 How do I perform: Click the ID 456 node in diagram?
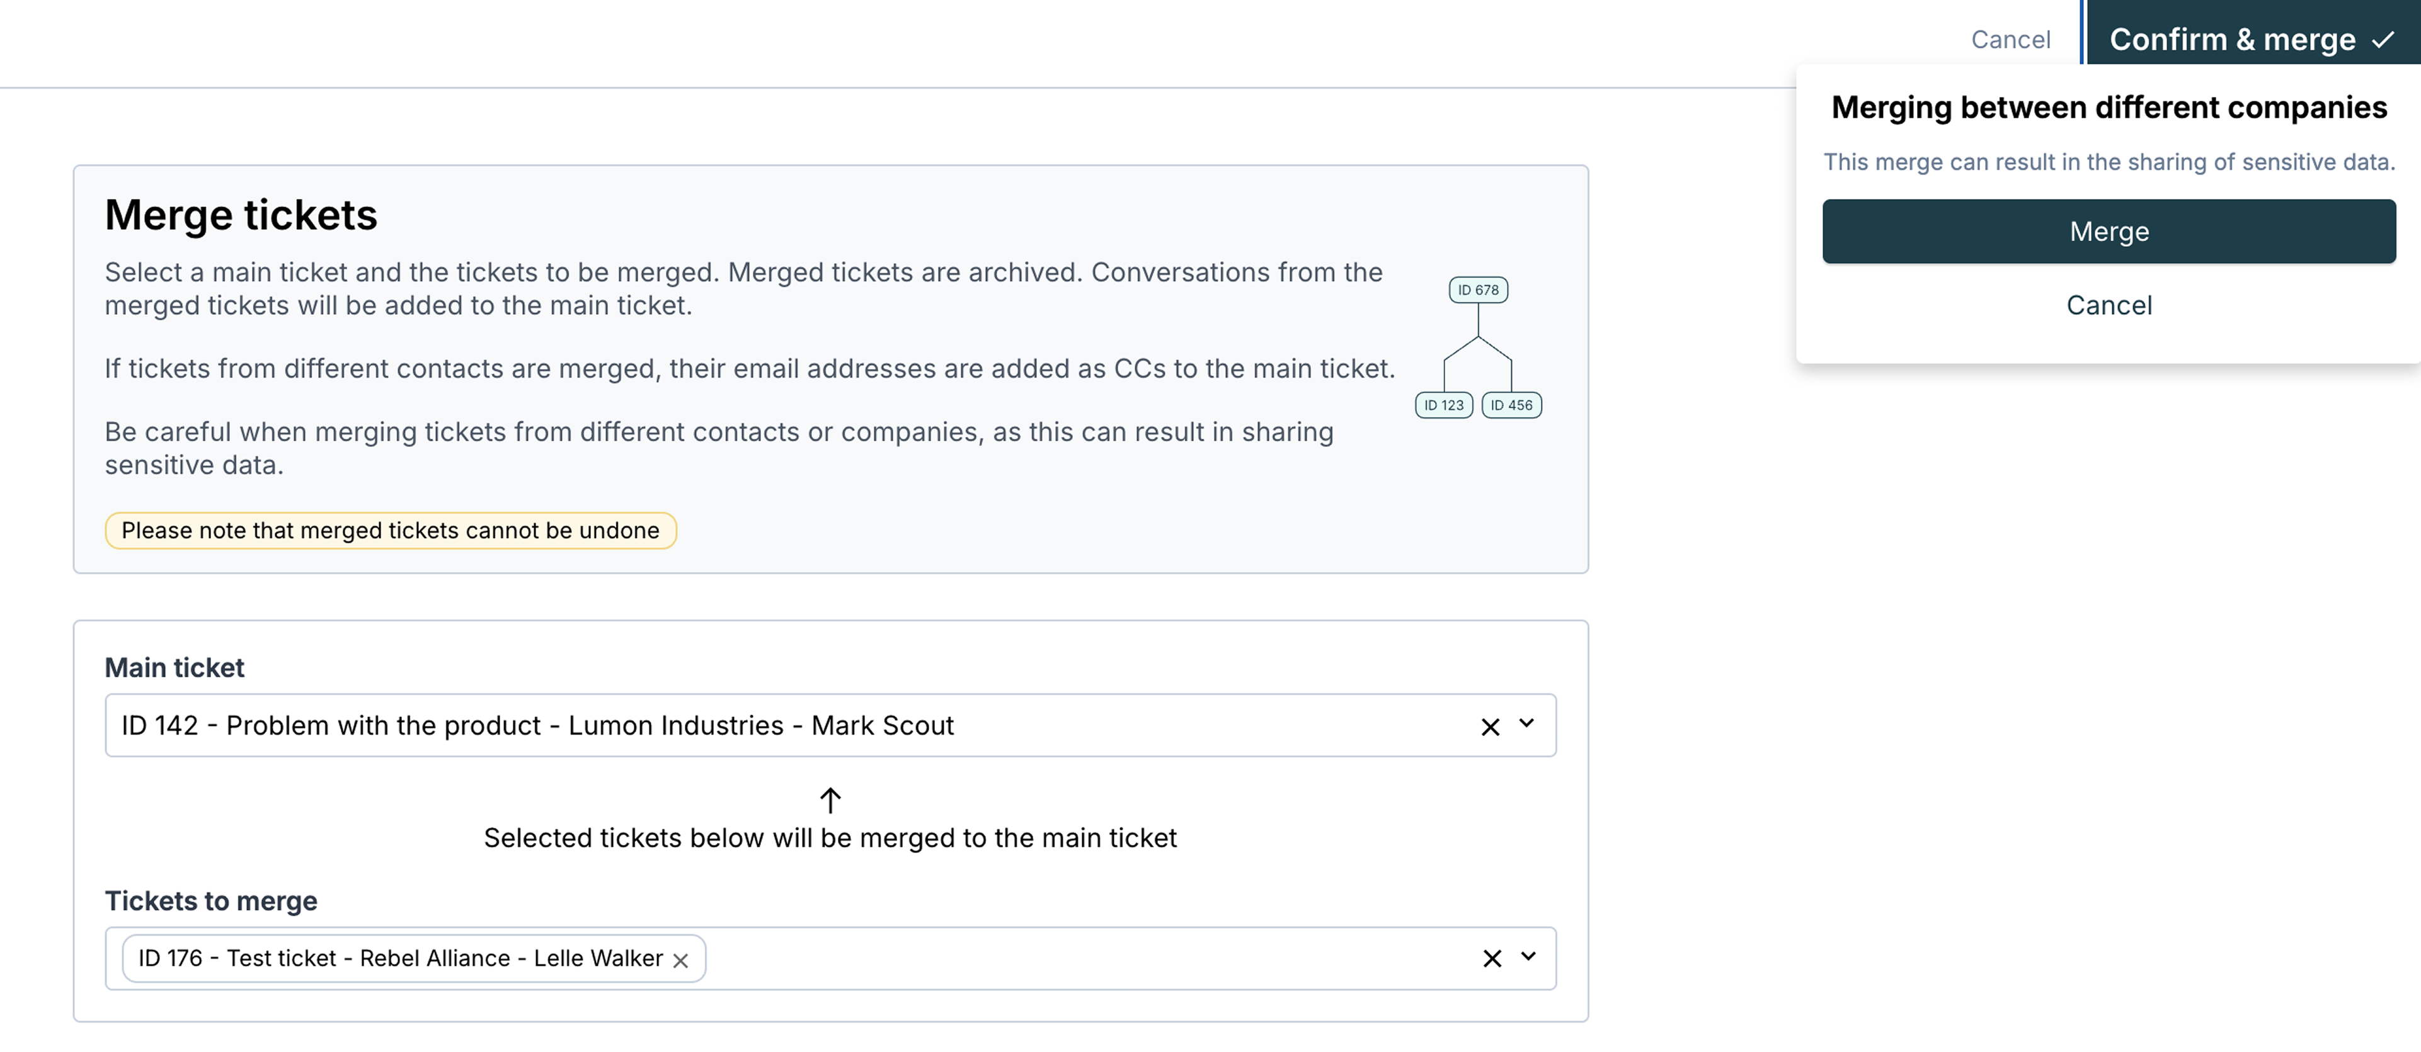click(x=1511, y=405)
